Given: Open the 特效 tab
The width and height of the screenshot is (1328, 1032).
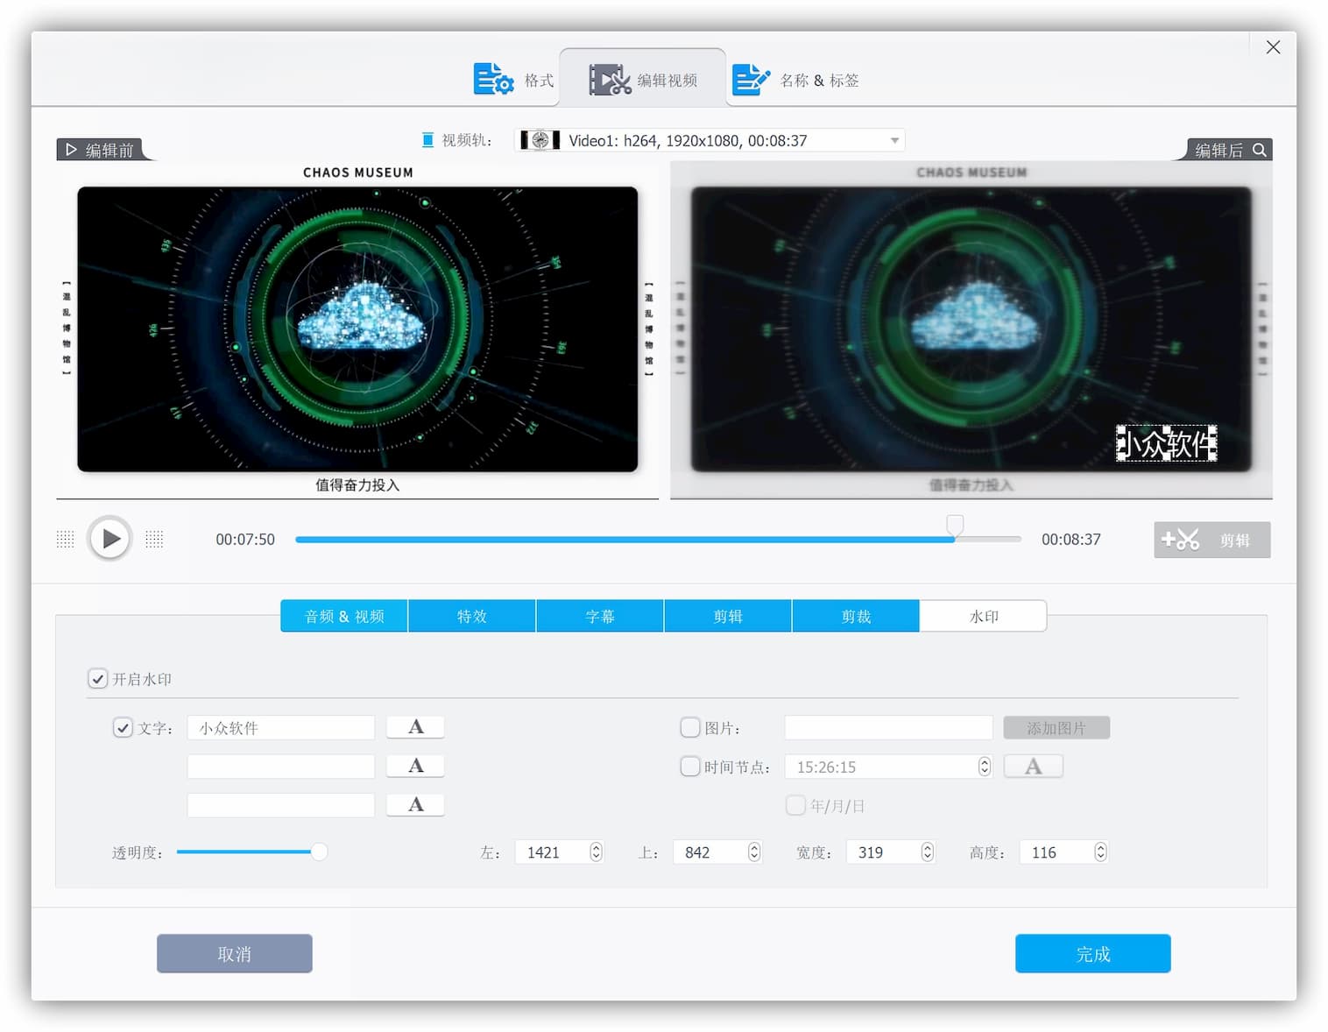Looking at the screenshot, I should tap(472, 616).
